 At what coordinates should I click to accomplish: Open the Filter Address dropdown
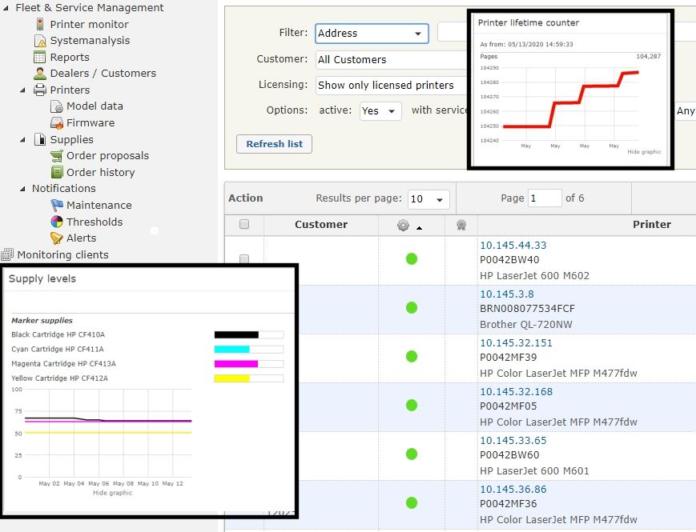coord(372,33)
